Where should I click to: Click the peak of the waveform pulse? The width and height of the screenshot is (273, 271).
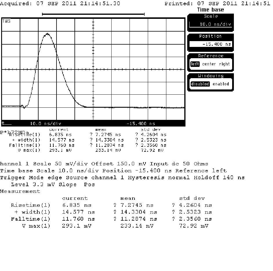pyautogui.click(x=47, y=34)
